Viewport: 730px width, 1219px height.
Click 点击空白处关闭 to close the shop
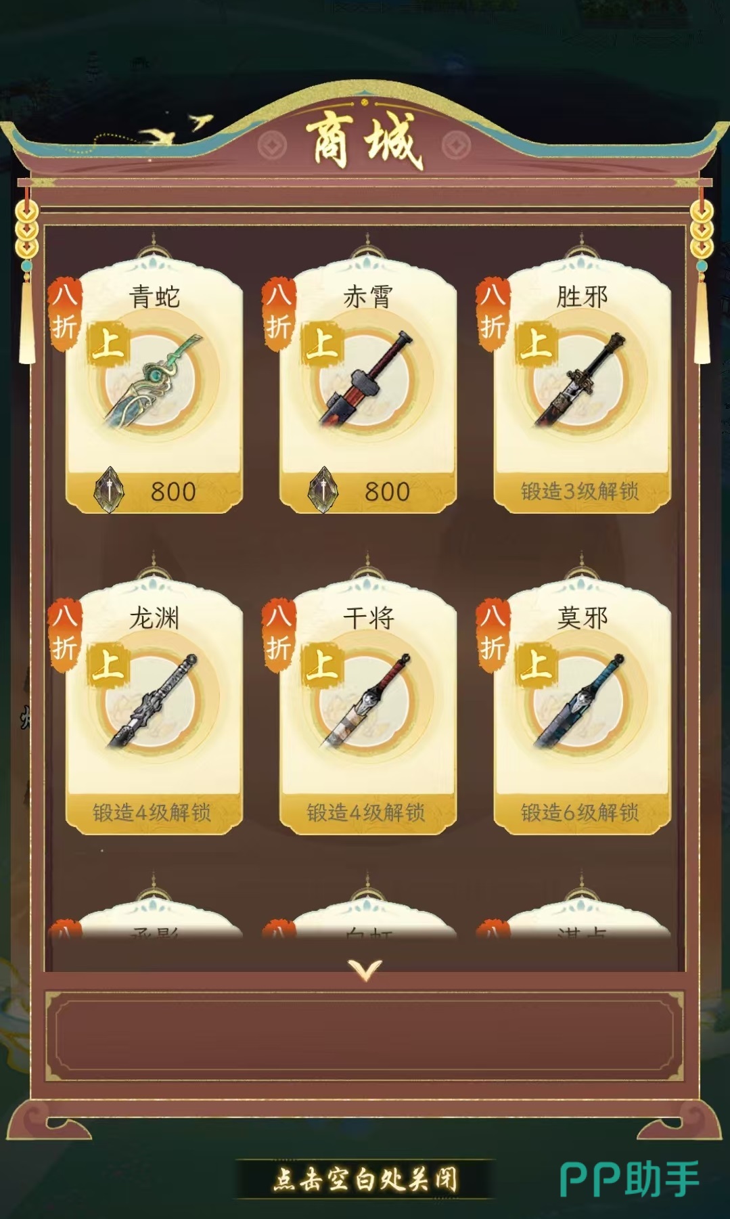(x=365, y=1179)
